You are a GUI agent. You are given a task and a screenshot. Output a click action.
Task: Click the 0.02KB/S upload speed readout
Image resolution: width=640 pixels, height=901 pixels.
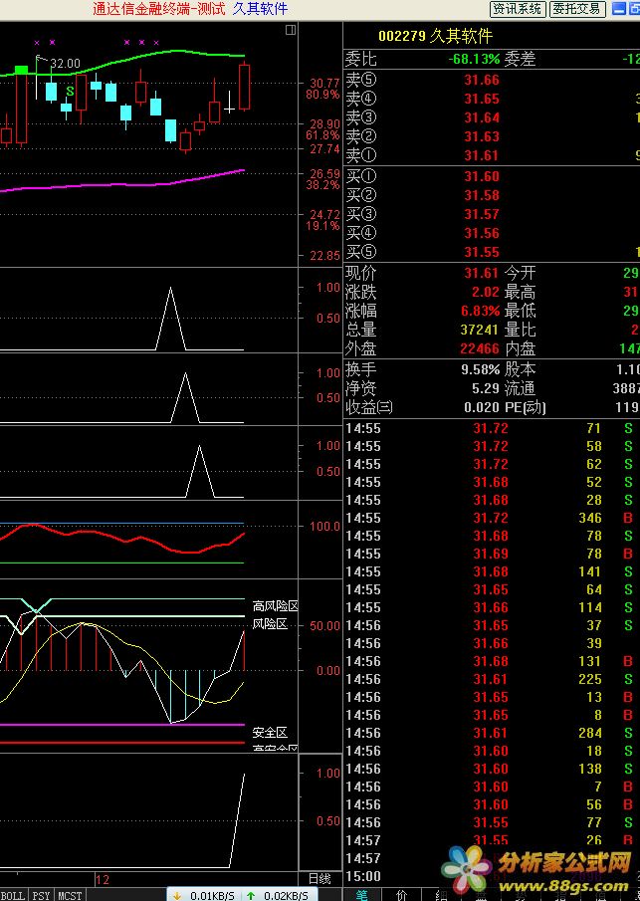click(x=286, y=895)
